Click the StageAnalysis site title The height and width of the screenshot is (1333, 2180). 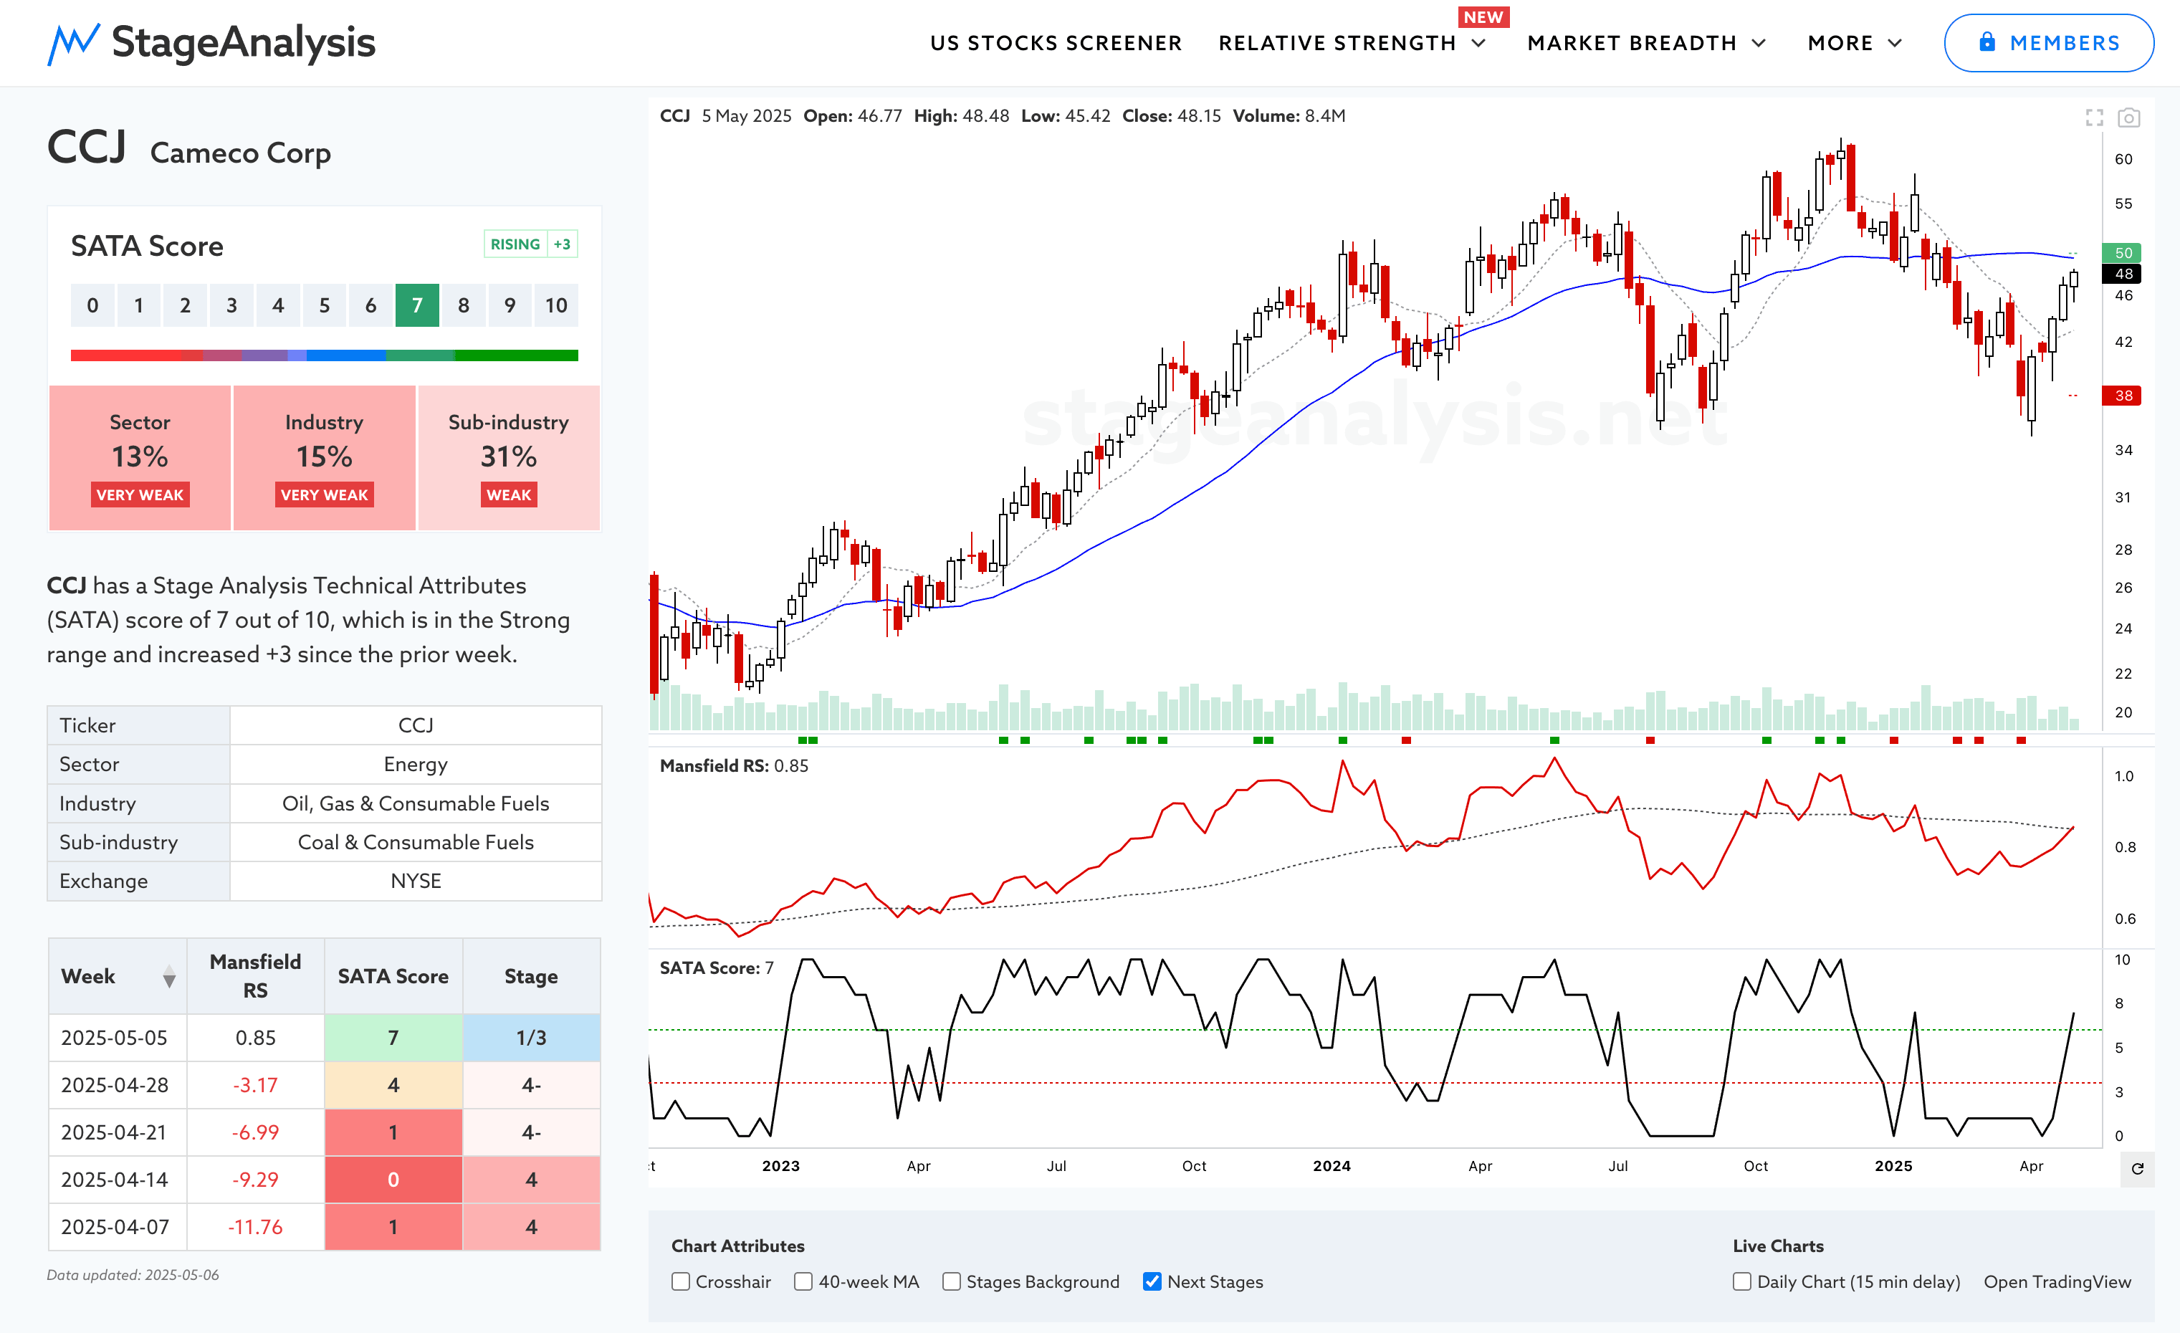click(x=244, y=42)
